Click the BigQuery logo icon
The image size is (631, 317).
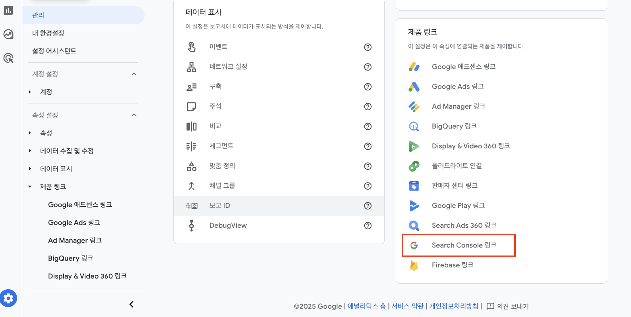click(414, 126)
